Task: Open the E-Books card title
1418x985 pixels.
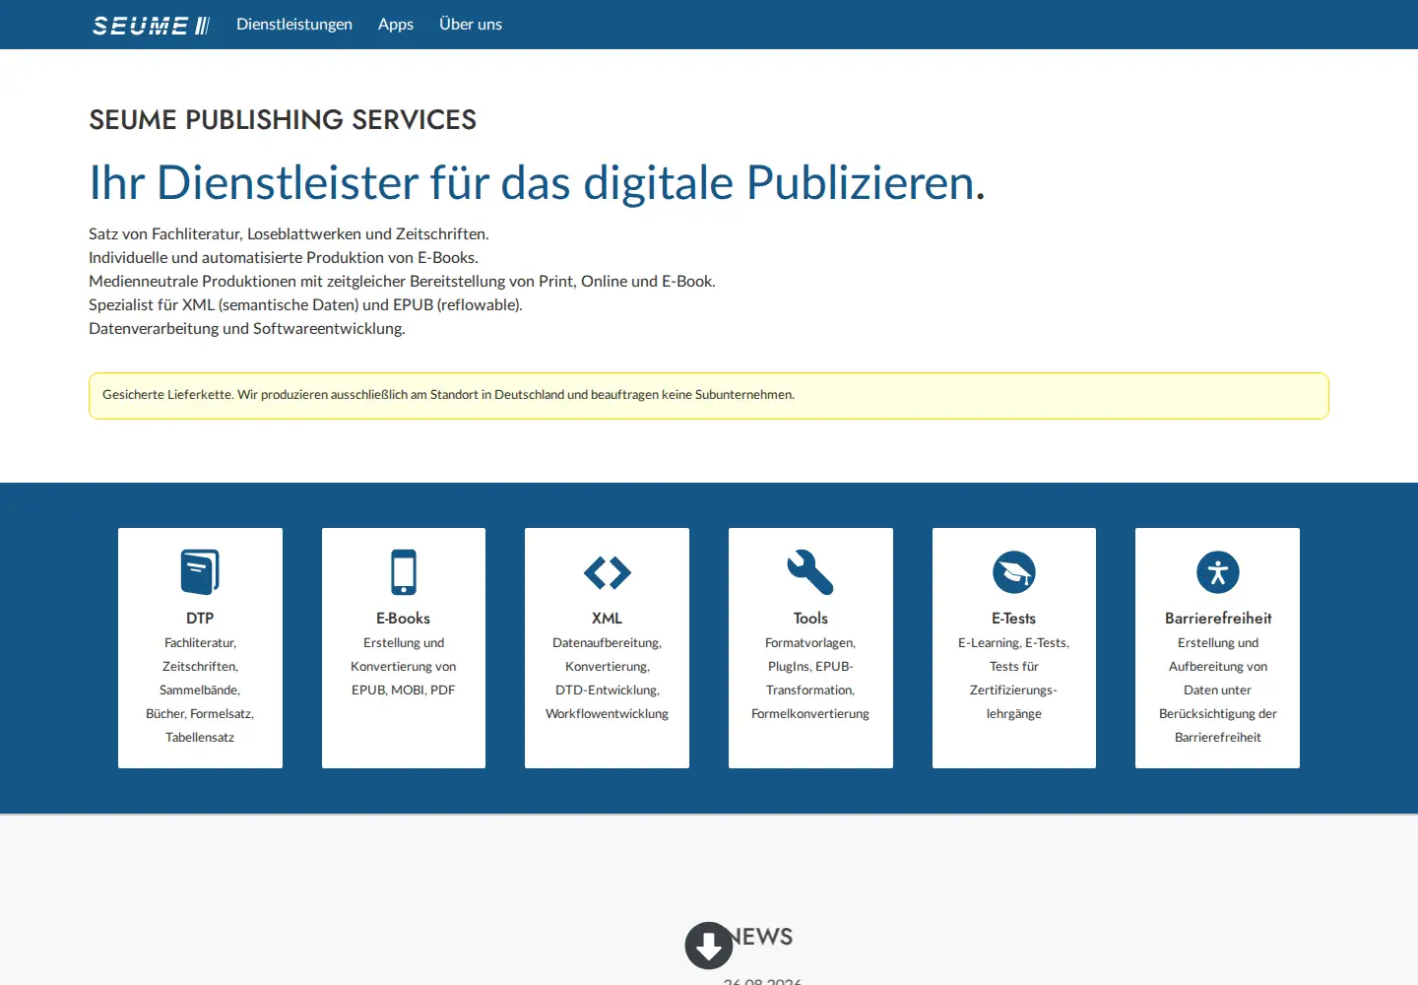Action: pyautogui.click(x=404, y=619)
